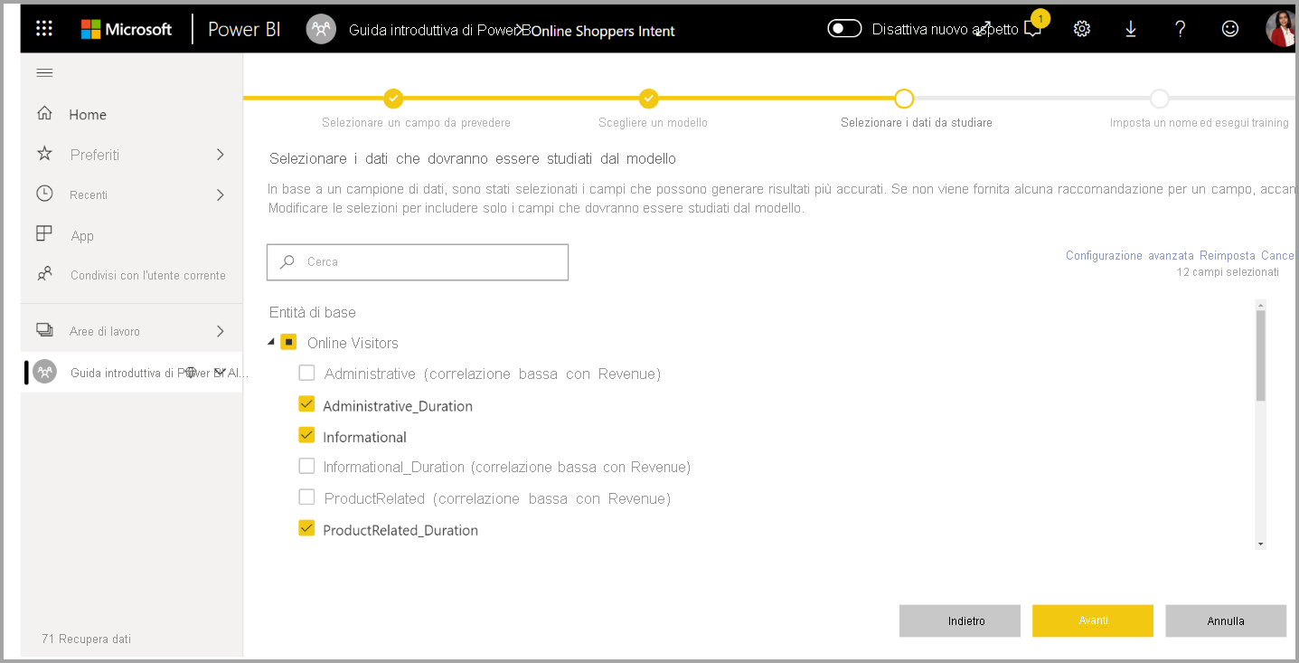This screenshot has width=1299, height=663.
Task: Toggle the Online Visitors checkbox
Action: pos(288,342)
